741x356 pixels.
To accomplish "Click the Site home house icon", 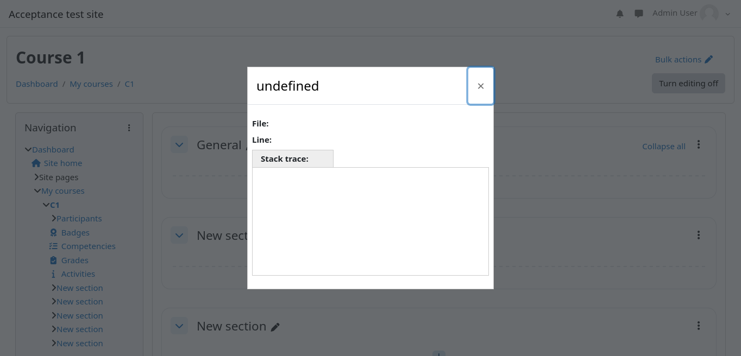I will pyautogui.click(x=36, y=163).
